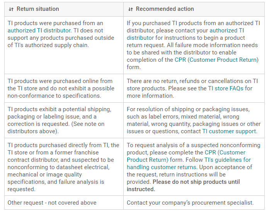Open TI's guidelines for handling customer returns

click(x=189, y=163)
